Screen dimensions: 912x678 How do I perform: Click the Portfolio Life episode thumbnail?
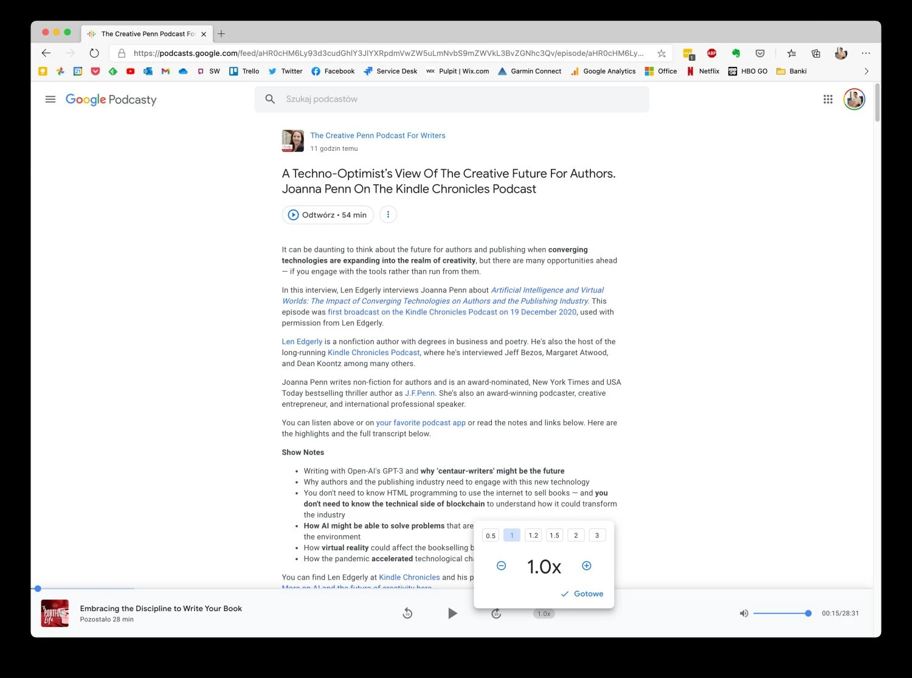coord(55,613)
